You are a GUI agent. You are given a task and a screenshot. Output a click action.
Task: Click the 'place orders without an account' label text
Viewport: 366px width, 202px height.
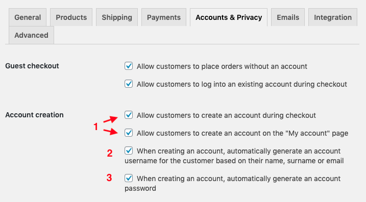[x=222, y=66]
